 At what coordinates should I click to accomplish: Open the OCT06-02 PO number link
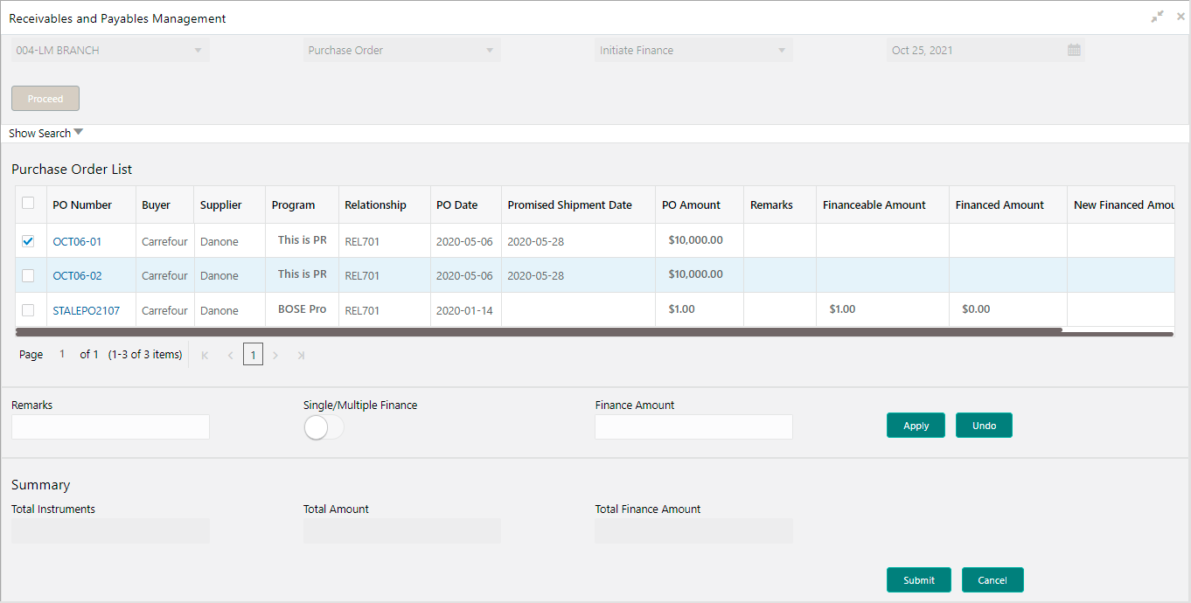[x=77, y=275]
